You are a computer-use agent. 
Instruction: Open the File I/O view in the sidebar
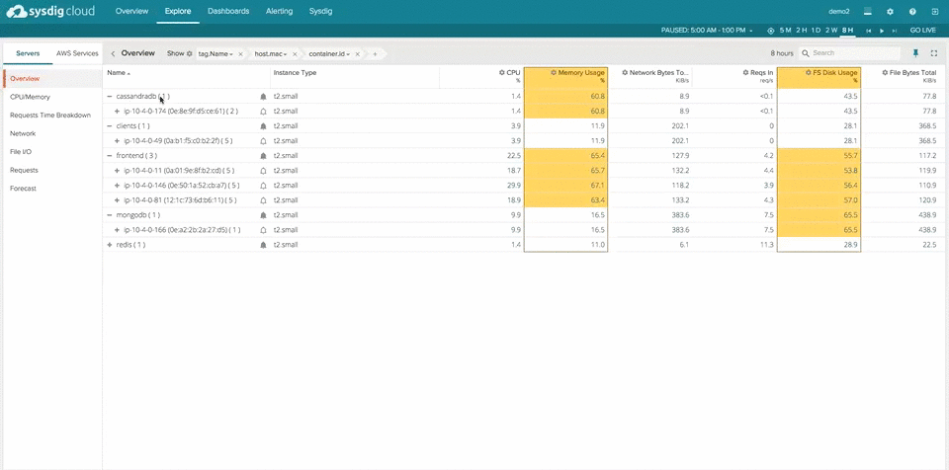pyautogui.click(x=21, y=152)
